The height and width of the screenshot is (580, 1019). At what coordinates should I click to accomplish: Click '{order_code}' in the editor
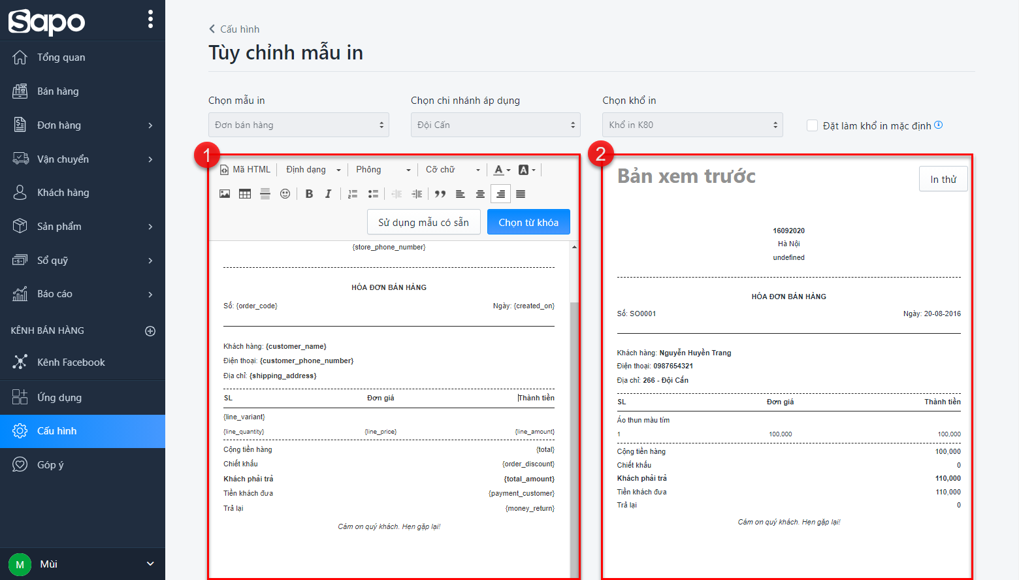pyautogui.click(x=257, y=306)
